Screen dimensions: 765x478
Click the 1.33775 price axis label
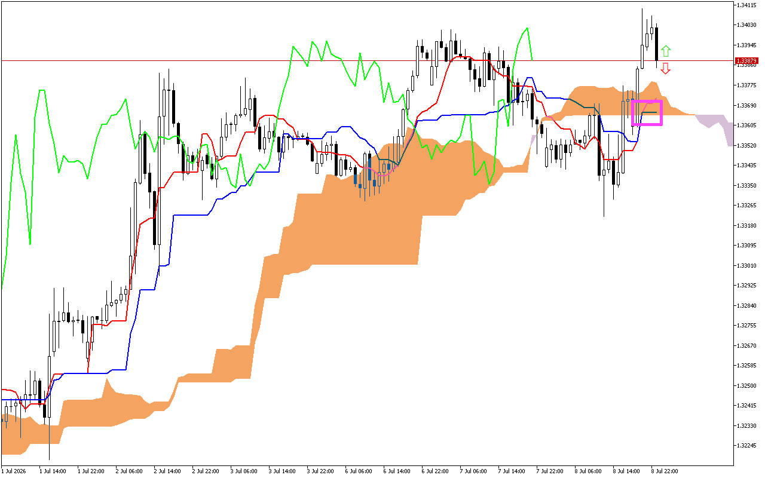point(747,85)
